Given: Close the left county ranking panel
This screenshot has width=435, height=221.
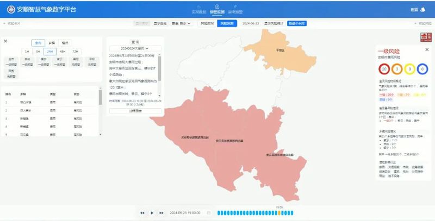Looking at the screenshot, I should (x=5, y=41).
